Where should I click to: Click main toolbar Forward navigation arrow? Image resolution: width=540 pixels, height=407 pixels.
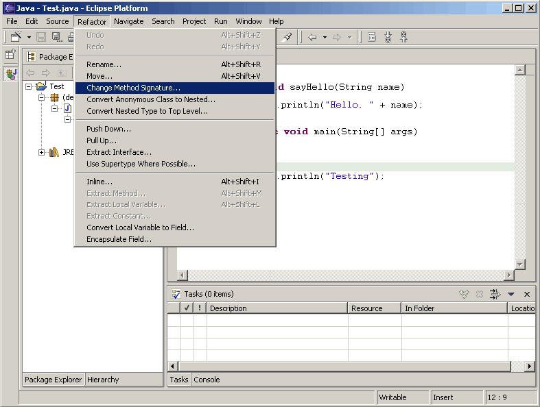(337, 37)
